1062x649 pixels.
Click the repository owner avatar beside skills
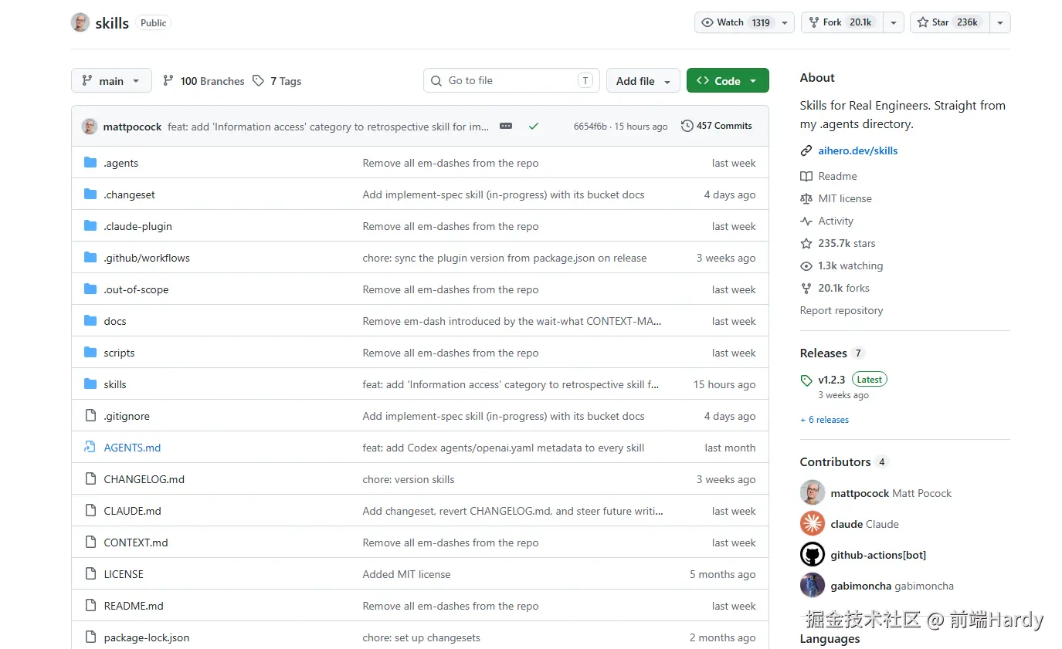[x=80, y=22]
